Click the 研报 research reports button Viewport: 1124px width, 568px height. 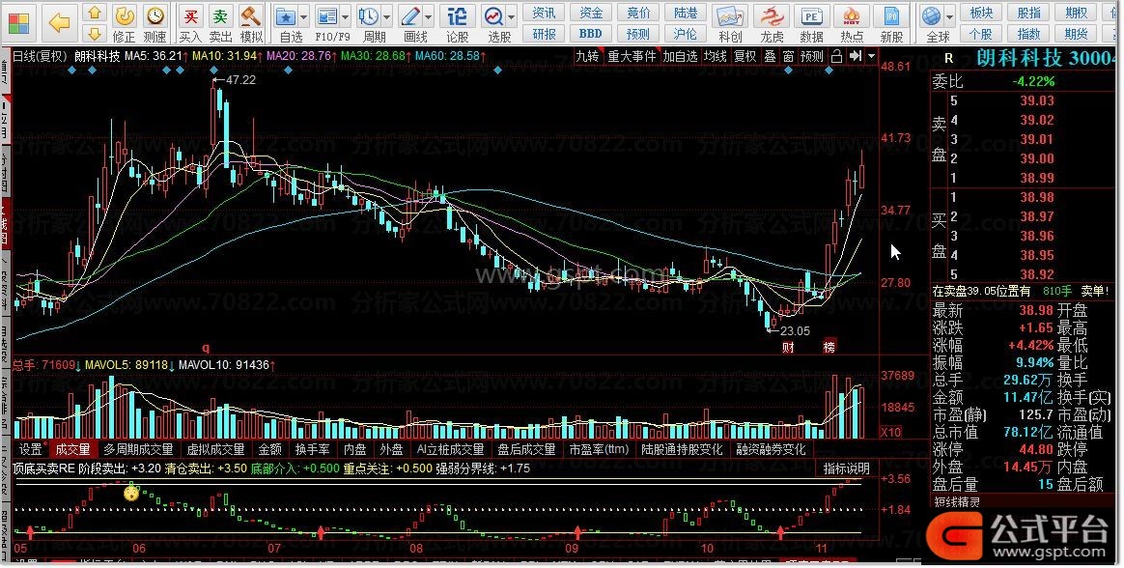(x=544, y=34)
